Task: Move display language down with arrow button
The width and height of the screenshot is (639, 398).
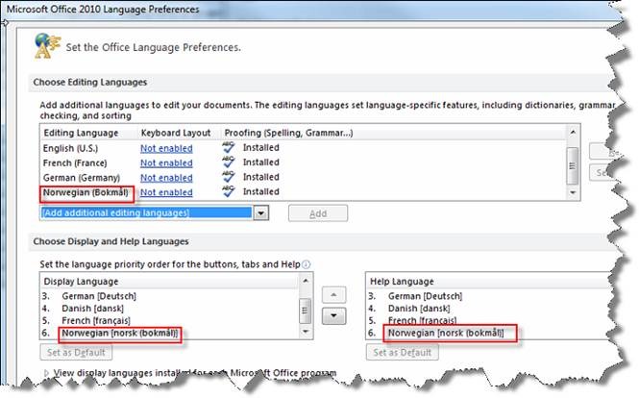Action: (x=333, y=316)
